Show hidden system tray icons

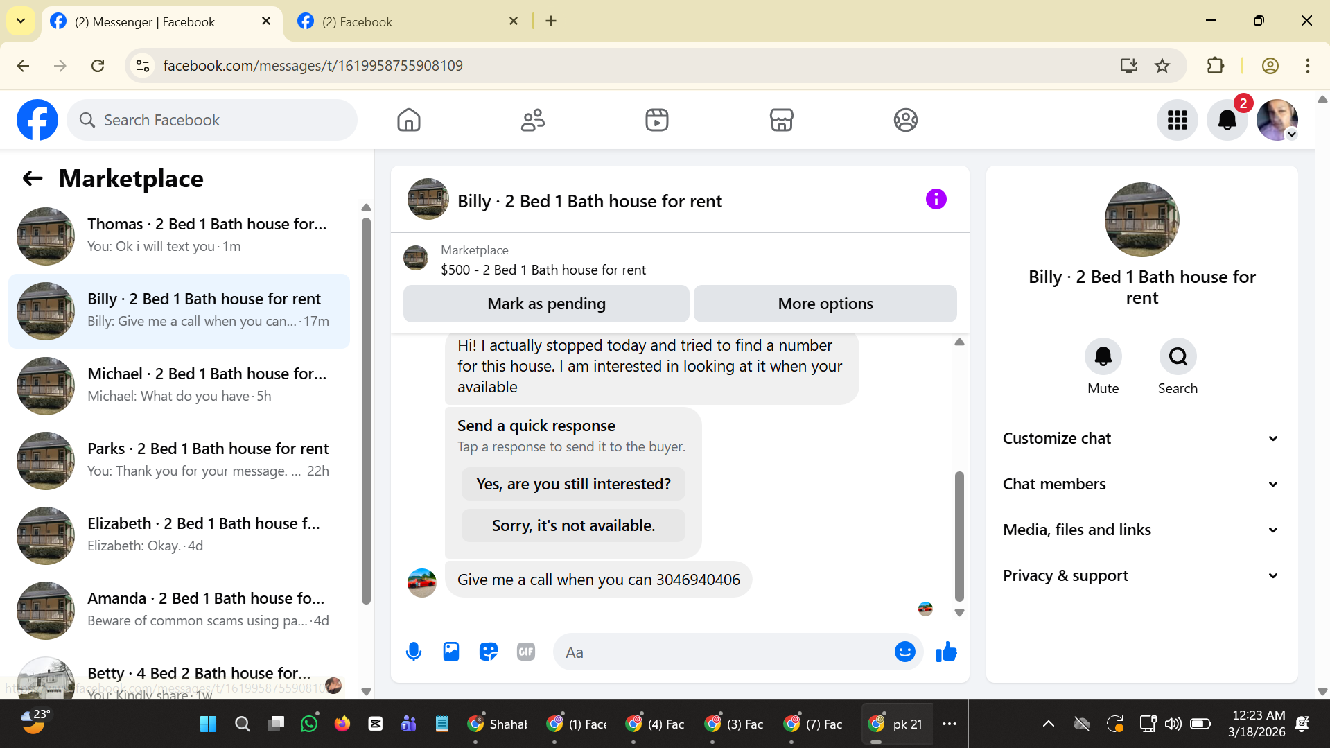click(x=1049, y=724)
